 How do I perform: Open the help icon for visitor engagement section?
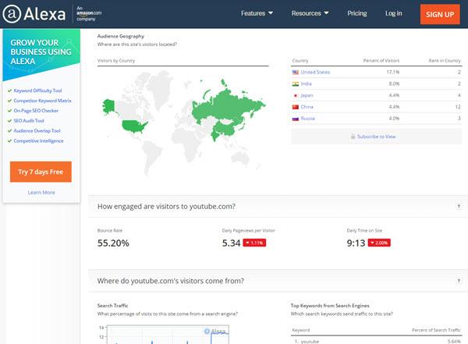pos(459,207)
